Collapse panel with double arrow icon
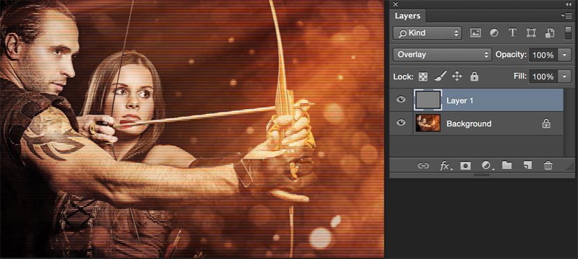Viewport: 578px width, 259px height. [568, 4]
